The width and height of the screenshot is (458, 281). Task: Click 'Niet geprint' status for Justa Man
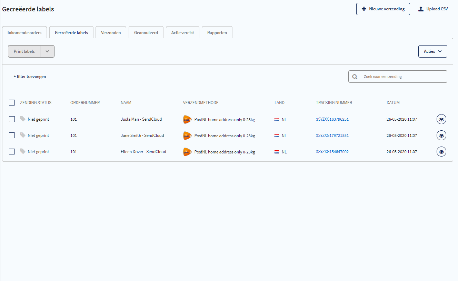pyautogui.click(x=39, y=119)
